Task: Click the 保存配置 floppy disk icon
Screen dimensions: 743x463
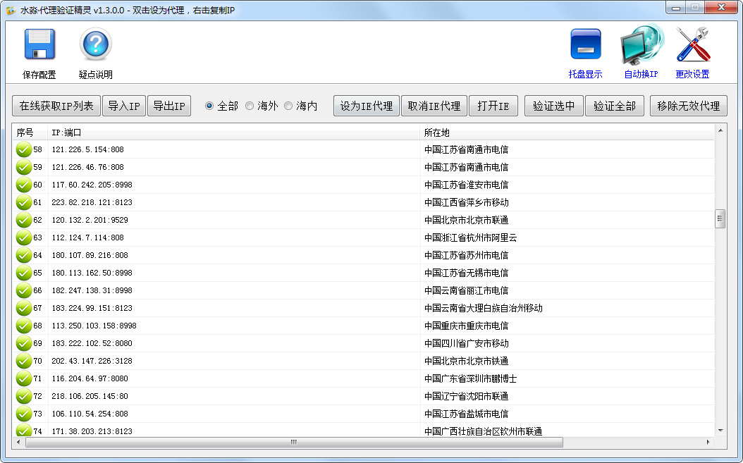Action: coord(39,45)
